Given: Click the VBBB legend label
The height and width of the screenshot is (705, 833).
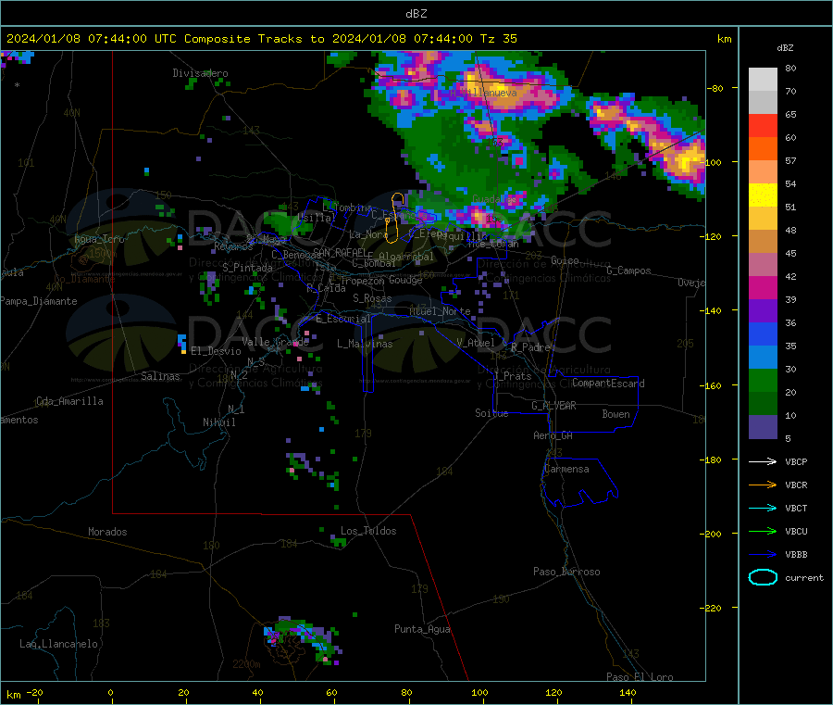Looking at the screenshot, I should [x=796, y=554].
